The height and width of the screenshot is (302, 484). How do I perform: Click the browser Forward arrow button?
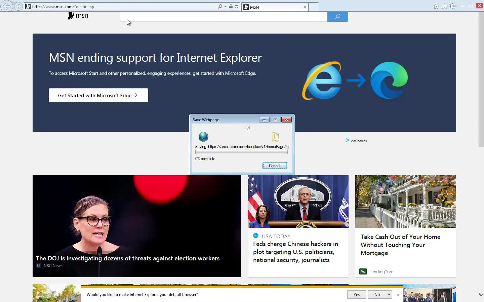pos(18,6)
